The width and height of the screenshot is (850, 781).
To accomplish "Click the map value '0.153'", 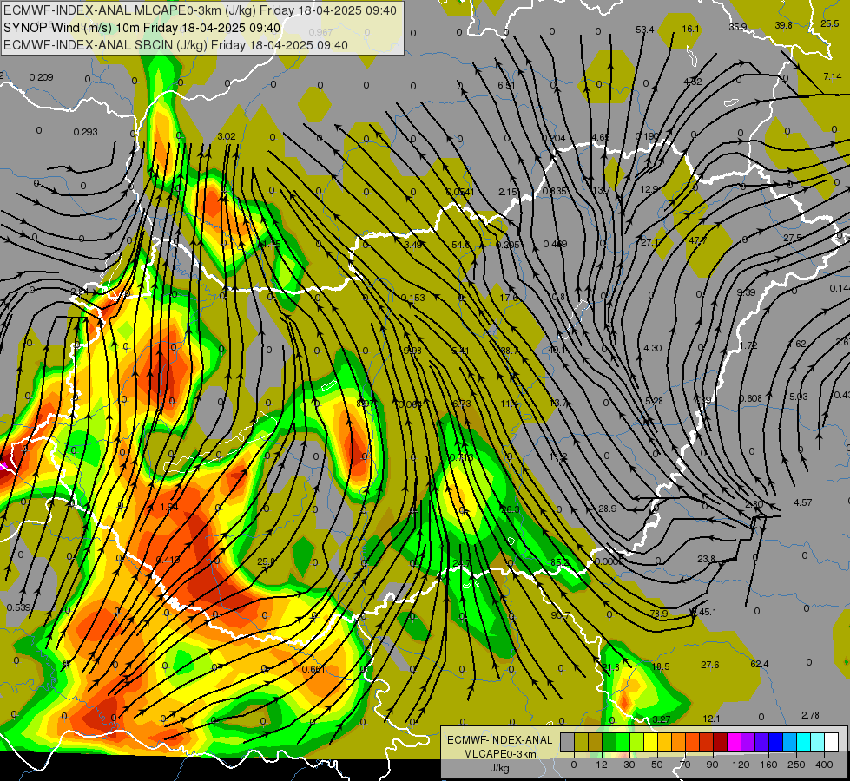I will (413, 298).
